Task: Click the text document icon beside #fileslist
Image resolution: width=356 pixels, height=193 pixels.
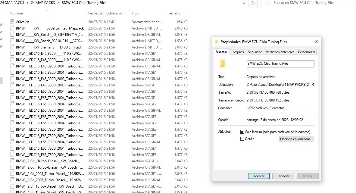Action: pyautogui.click(x=12, y=22)
